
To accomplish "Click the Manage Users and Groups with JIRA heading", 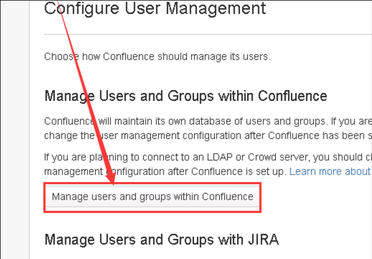I will [161, 239].
